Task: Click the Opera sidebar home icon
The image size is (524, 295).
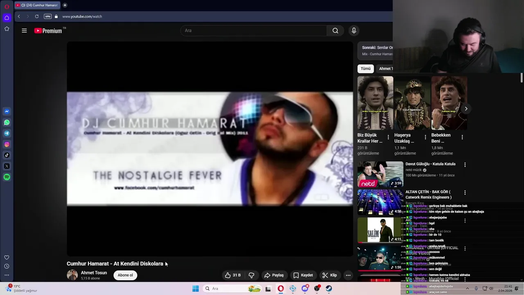Action: (x=7, y=18)
